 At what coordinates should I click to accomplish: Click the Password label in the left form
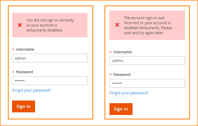tap(24, 72)
